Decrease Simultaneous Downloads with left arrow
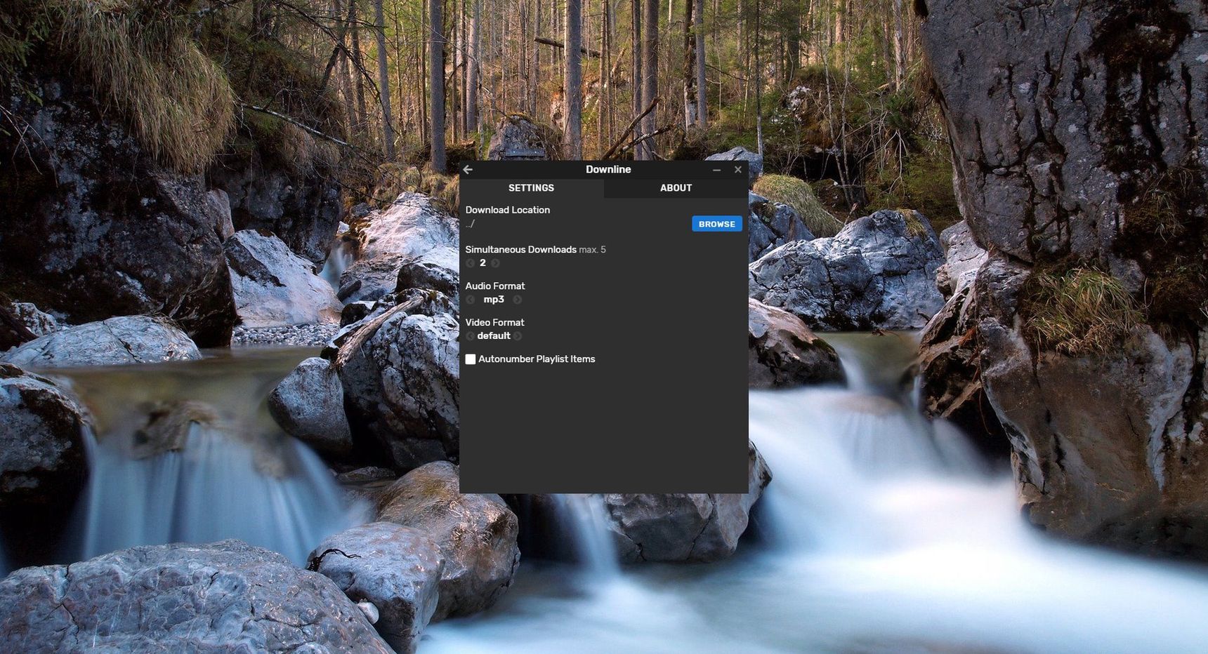Viewport: 1208px width, 654px height. click(x=471, y=263)
